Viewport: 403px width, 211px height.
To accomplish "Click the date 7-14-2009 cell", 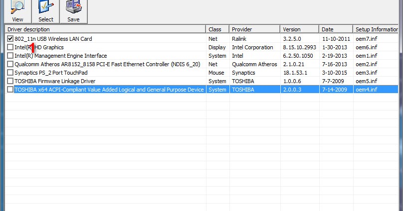I will click(x=334, y=90).
